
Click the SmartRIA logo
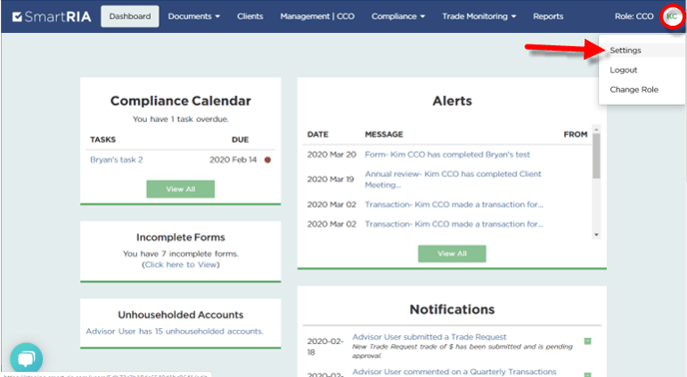(52, 17)
